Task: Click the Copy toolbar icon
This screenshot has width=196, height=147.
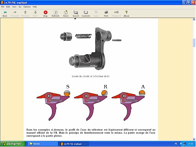Action: 96,14
